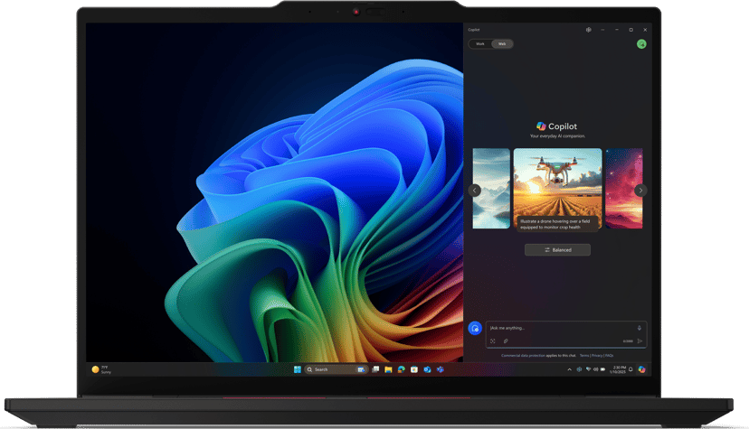
Task: Click the search highlights icon in the taskbar search
Action: pyautogui.click(x=361, y=369)
